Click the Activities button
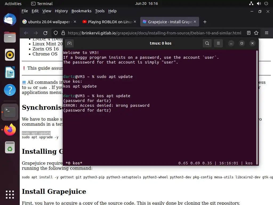273x205 pixels. pos(13,3)
